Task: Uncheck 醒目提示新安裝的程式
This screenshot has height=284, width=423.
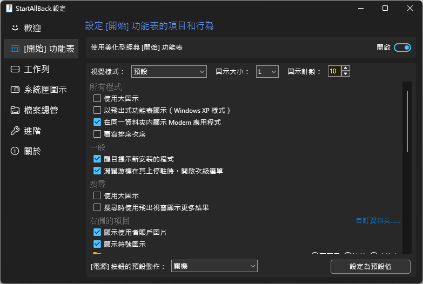Action: (97, 159)
